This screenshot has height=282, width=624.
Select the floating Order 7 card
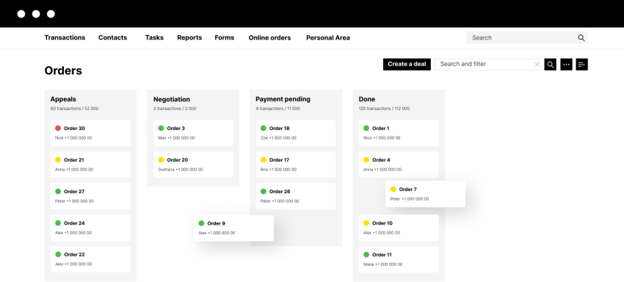tap(425, 194)
